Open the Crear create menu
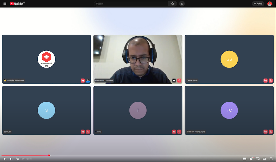The image size is (276, 162). [x=258, y=4]
